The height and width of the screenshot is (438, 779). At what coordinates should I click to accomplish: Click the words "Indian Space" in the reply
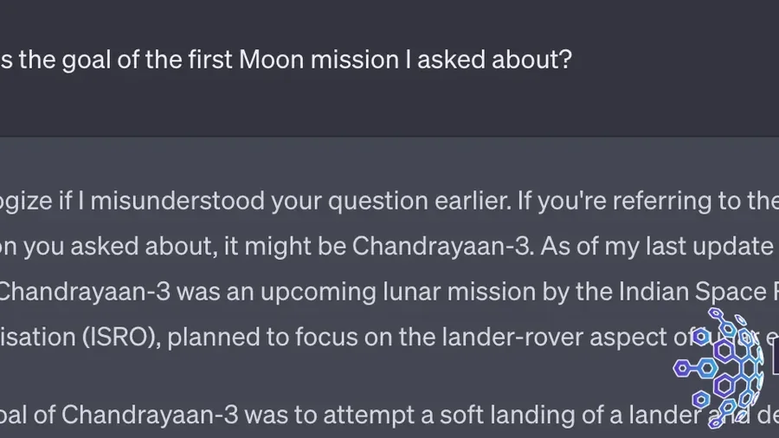pyautogui.click(x=692, y=292)
